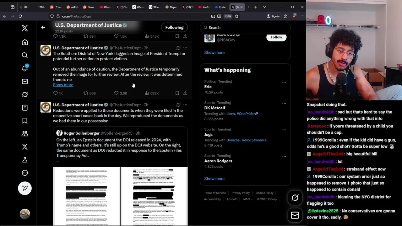Go to Home in X sidebar
The image size is (402, 226).
[25, 42]
